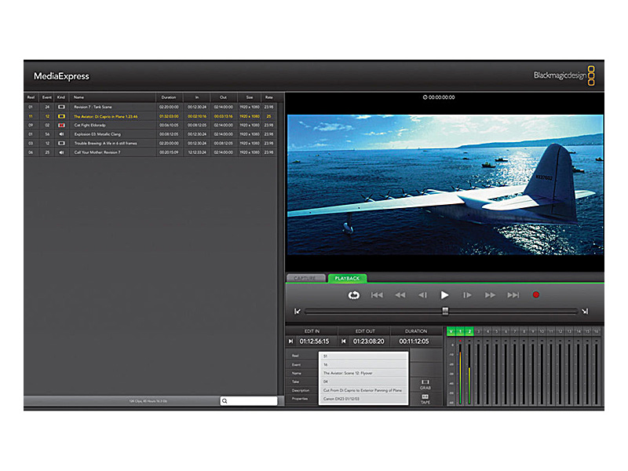Step forward one frame
Viewport: 628px width, 471px height.
click(467, 295)
